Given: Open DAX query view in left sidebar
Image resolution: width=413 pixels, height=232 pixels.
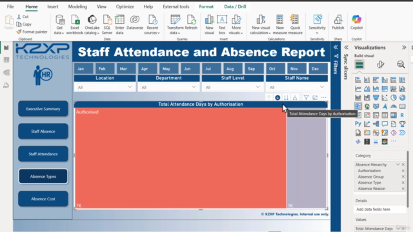Looking at the screenshot, I should (x=6, y=85).
